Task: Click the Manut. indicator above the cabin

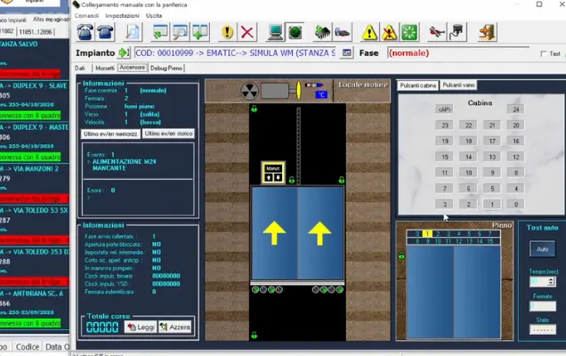Action: pyautogui.click(x=272, y=173)
